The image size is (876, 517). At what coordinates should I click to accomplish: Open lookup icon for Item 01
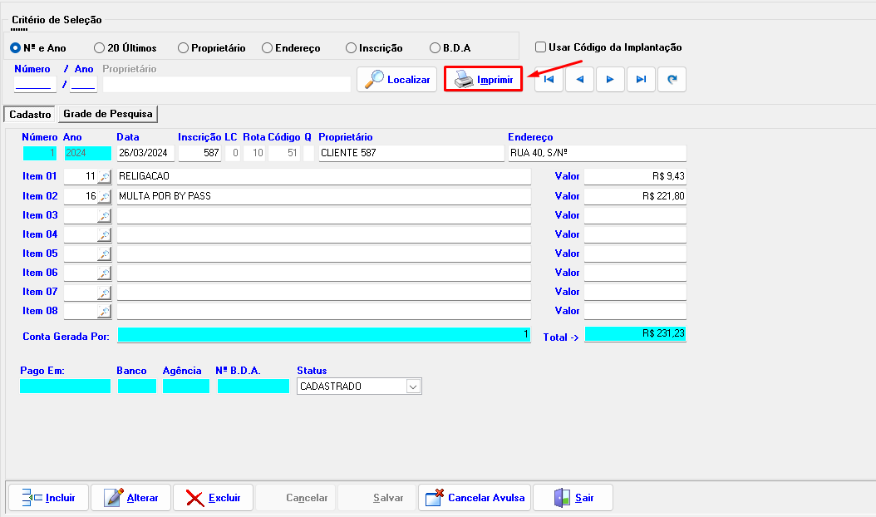[104, 177]
